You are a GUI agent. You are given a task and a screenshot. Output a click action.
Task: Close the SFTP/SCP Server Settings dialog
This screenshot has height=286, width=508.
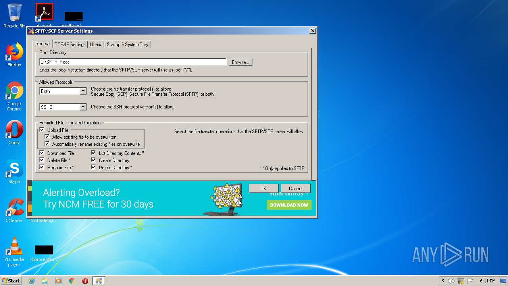[313, 31]
